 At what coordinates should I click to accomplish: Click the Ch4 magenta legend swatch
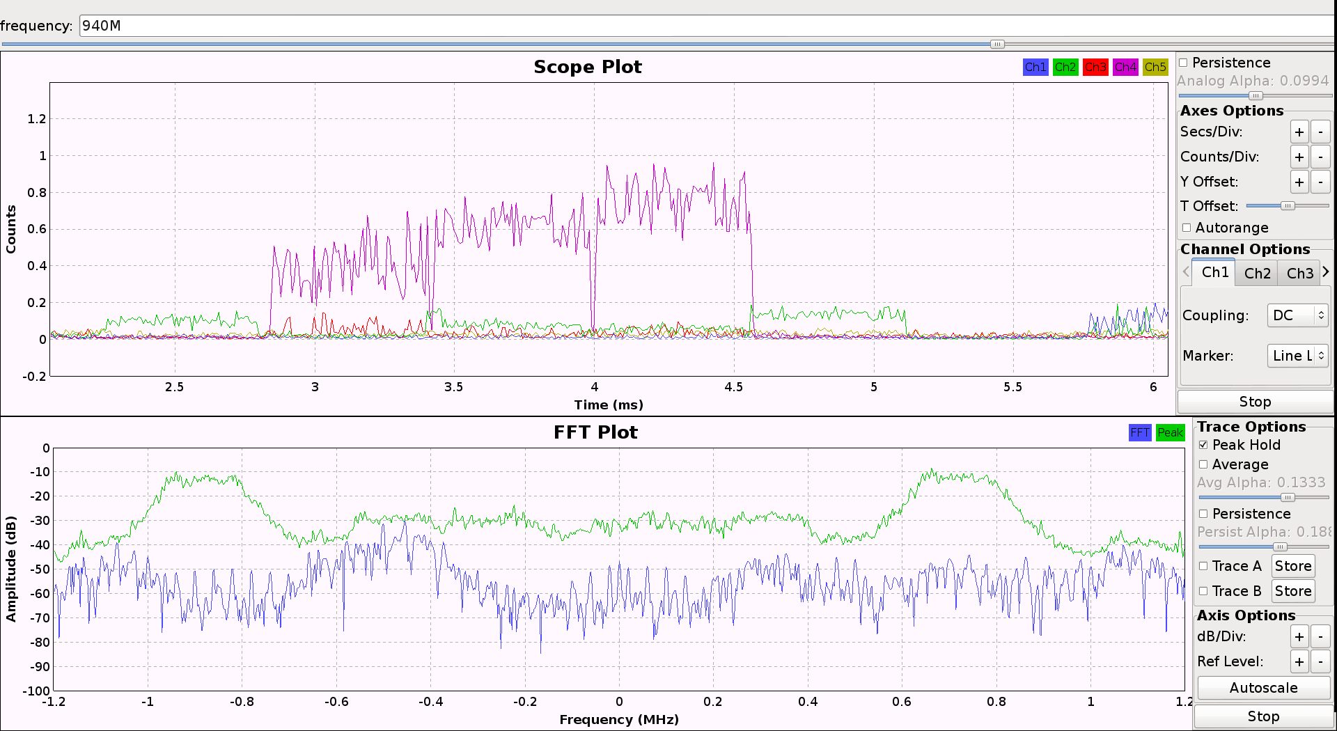pyautogui.click(x=1125, y=67)
